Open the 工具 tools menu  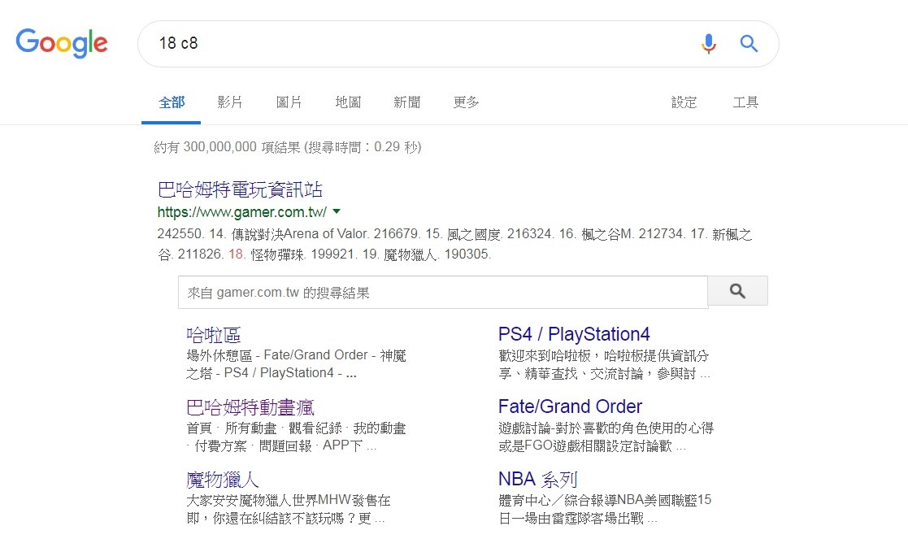point(745,102)
